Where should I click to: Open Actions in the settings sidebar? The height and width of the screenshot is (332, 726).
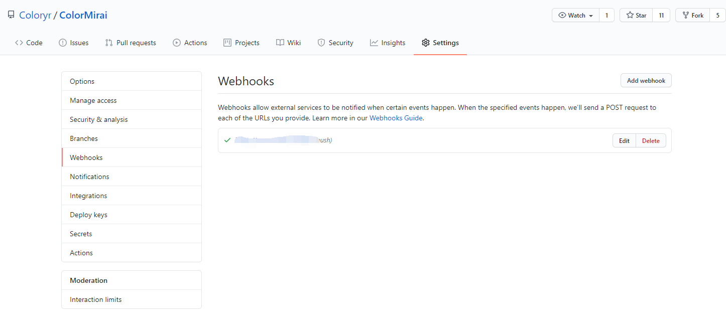pyautogui.click(x=132, y=253)
